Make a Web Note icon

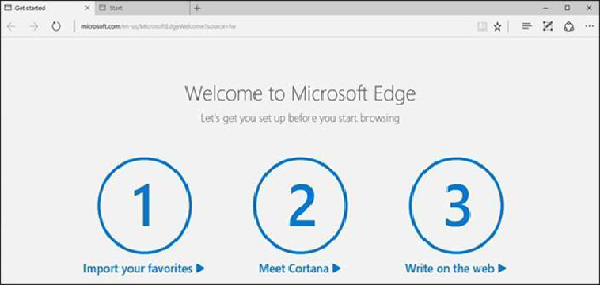(548, 27)
